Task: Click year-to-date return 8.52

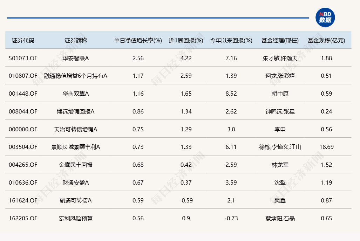Action: [x=231, y=94]
